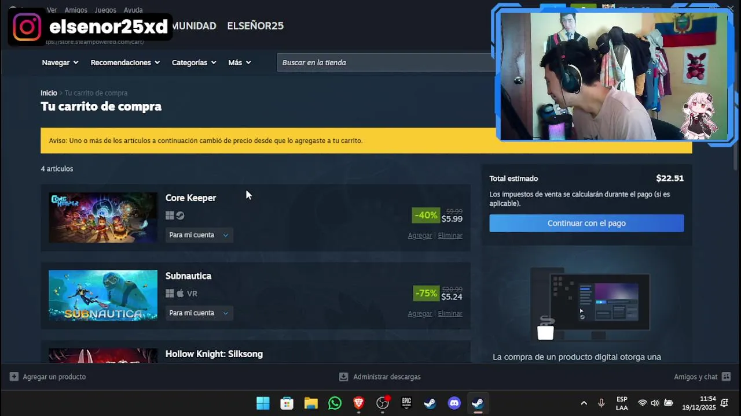This screenshot has height=416, width=741.
Task: Expand the Recomendaciones dropdown
Action: click(125, 62)
